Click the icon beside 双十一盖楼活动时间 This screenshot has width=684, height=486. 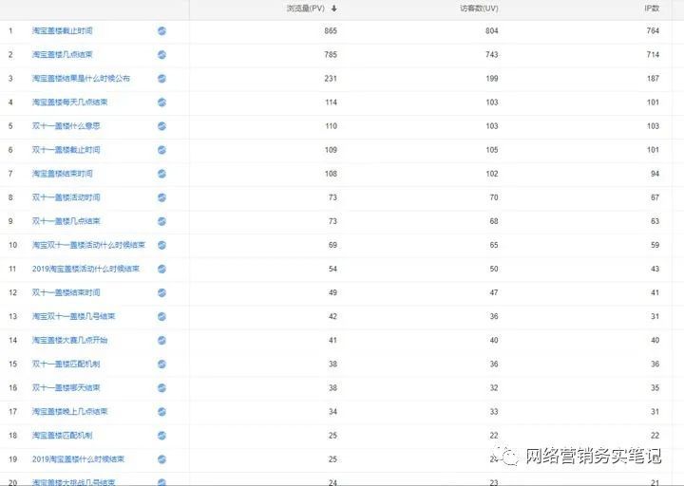(x=161, y=197)
